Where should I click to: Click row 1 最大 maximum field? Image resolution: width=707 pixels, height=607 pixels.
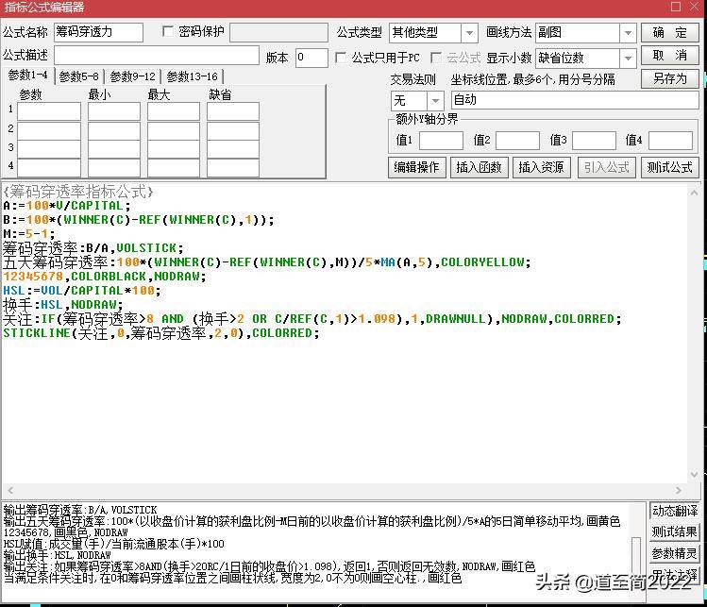click(x=174, y=111)
